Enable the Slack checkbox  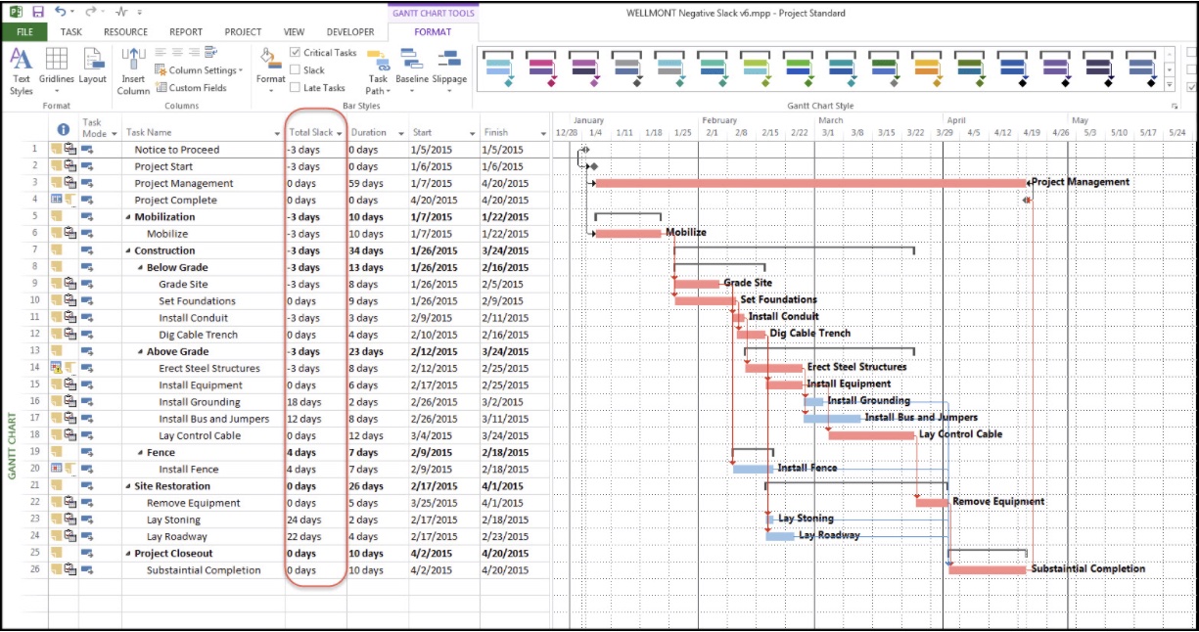(296, 70)
